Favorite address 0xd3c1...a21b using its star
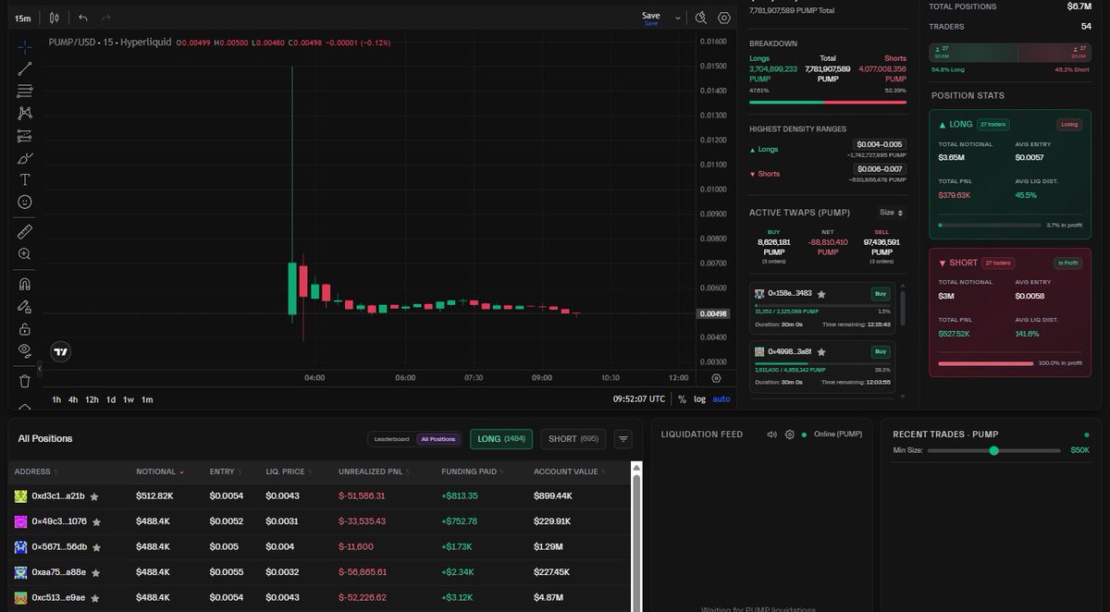This screenshot has height=612, width=1110. (x=94, y=496)
